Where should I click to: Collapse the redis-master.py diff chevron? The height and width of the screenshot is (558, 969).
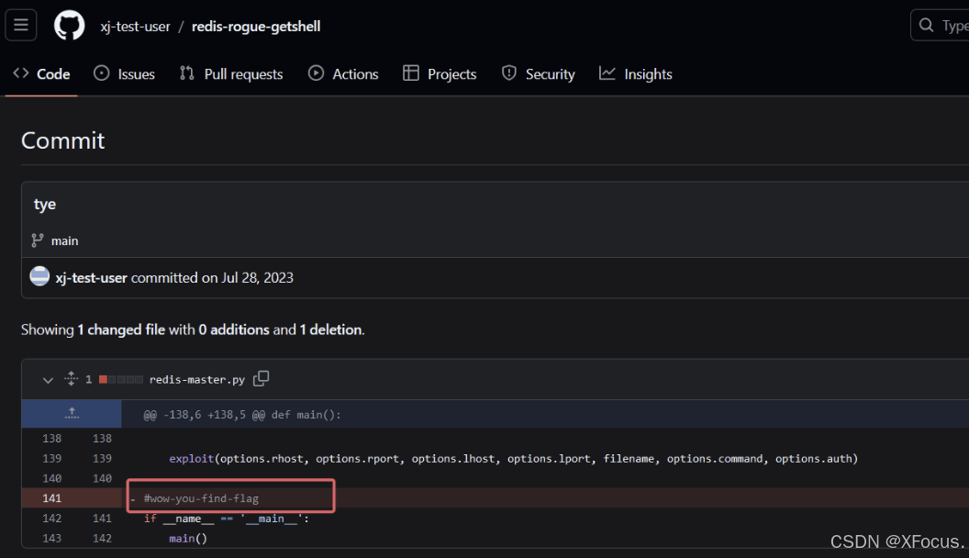tap(48, 379)
